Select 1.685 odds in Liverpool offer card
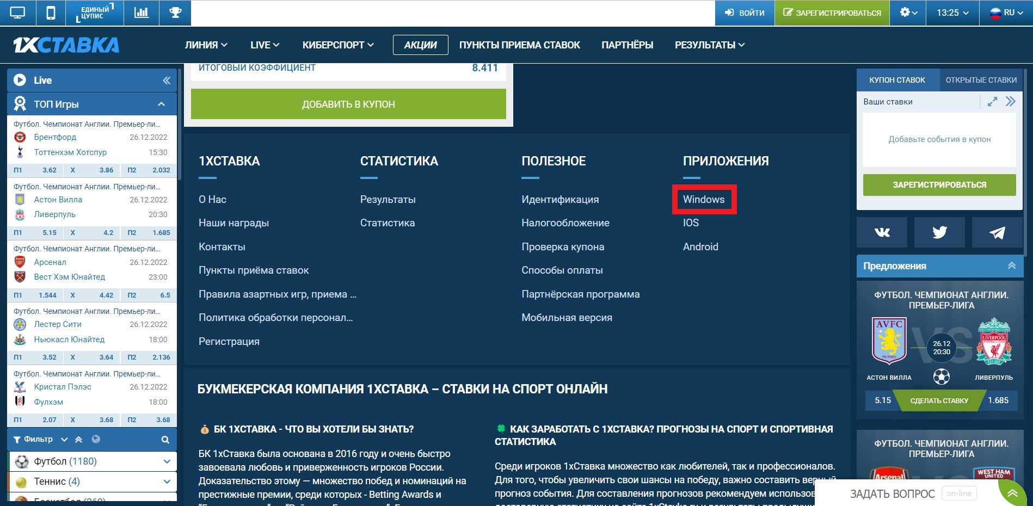1033x506 pixels. (x=998, y=400)
